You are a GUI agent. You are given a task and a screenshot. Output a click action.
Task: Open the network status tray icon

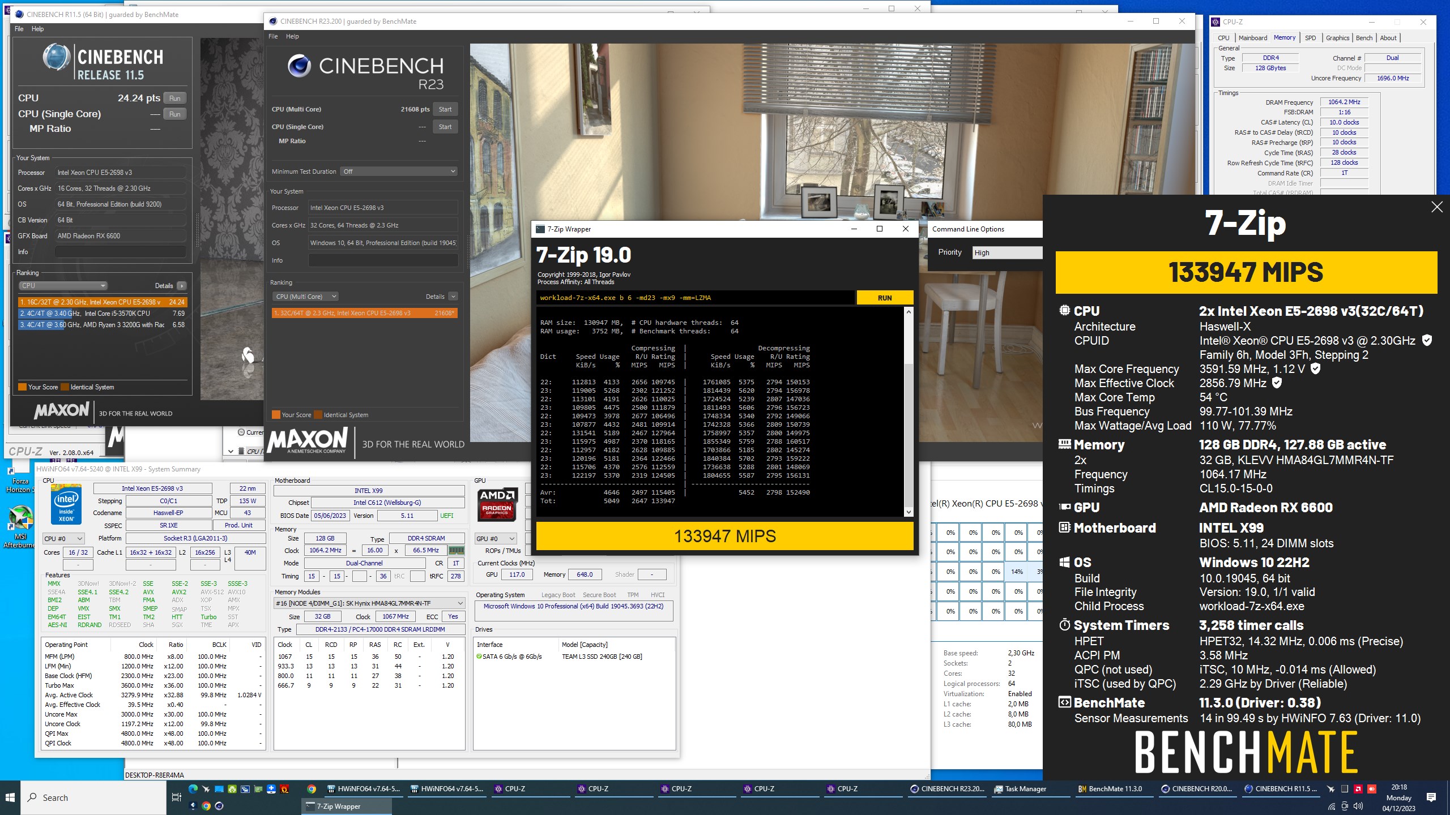[x=1331, y=807]
